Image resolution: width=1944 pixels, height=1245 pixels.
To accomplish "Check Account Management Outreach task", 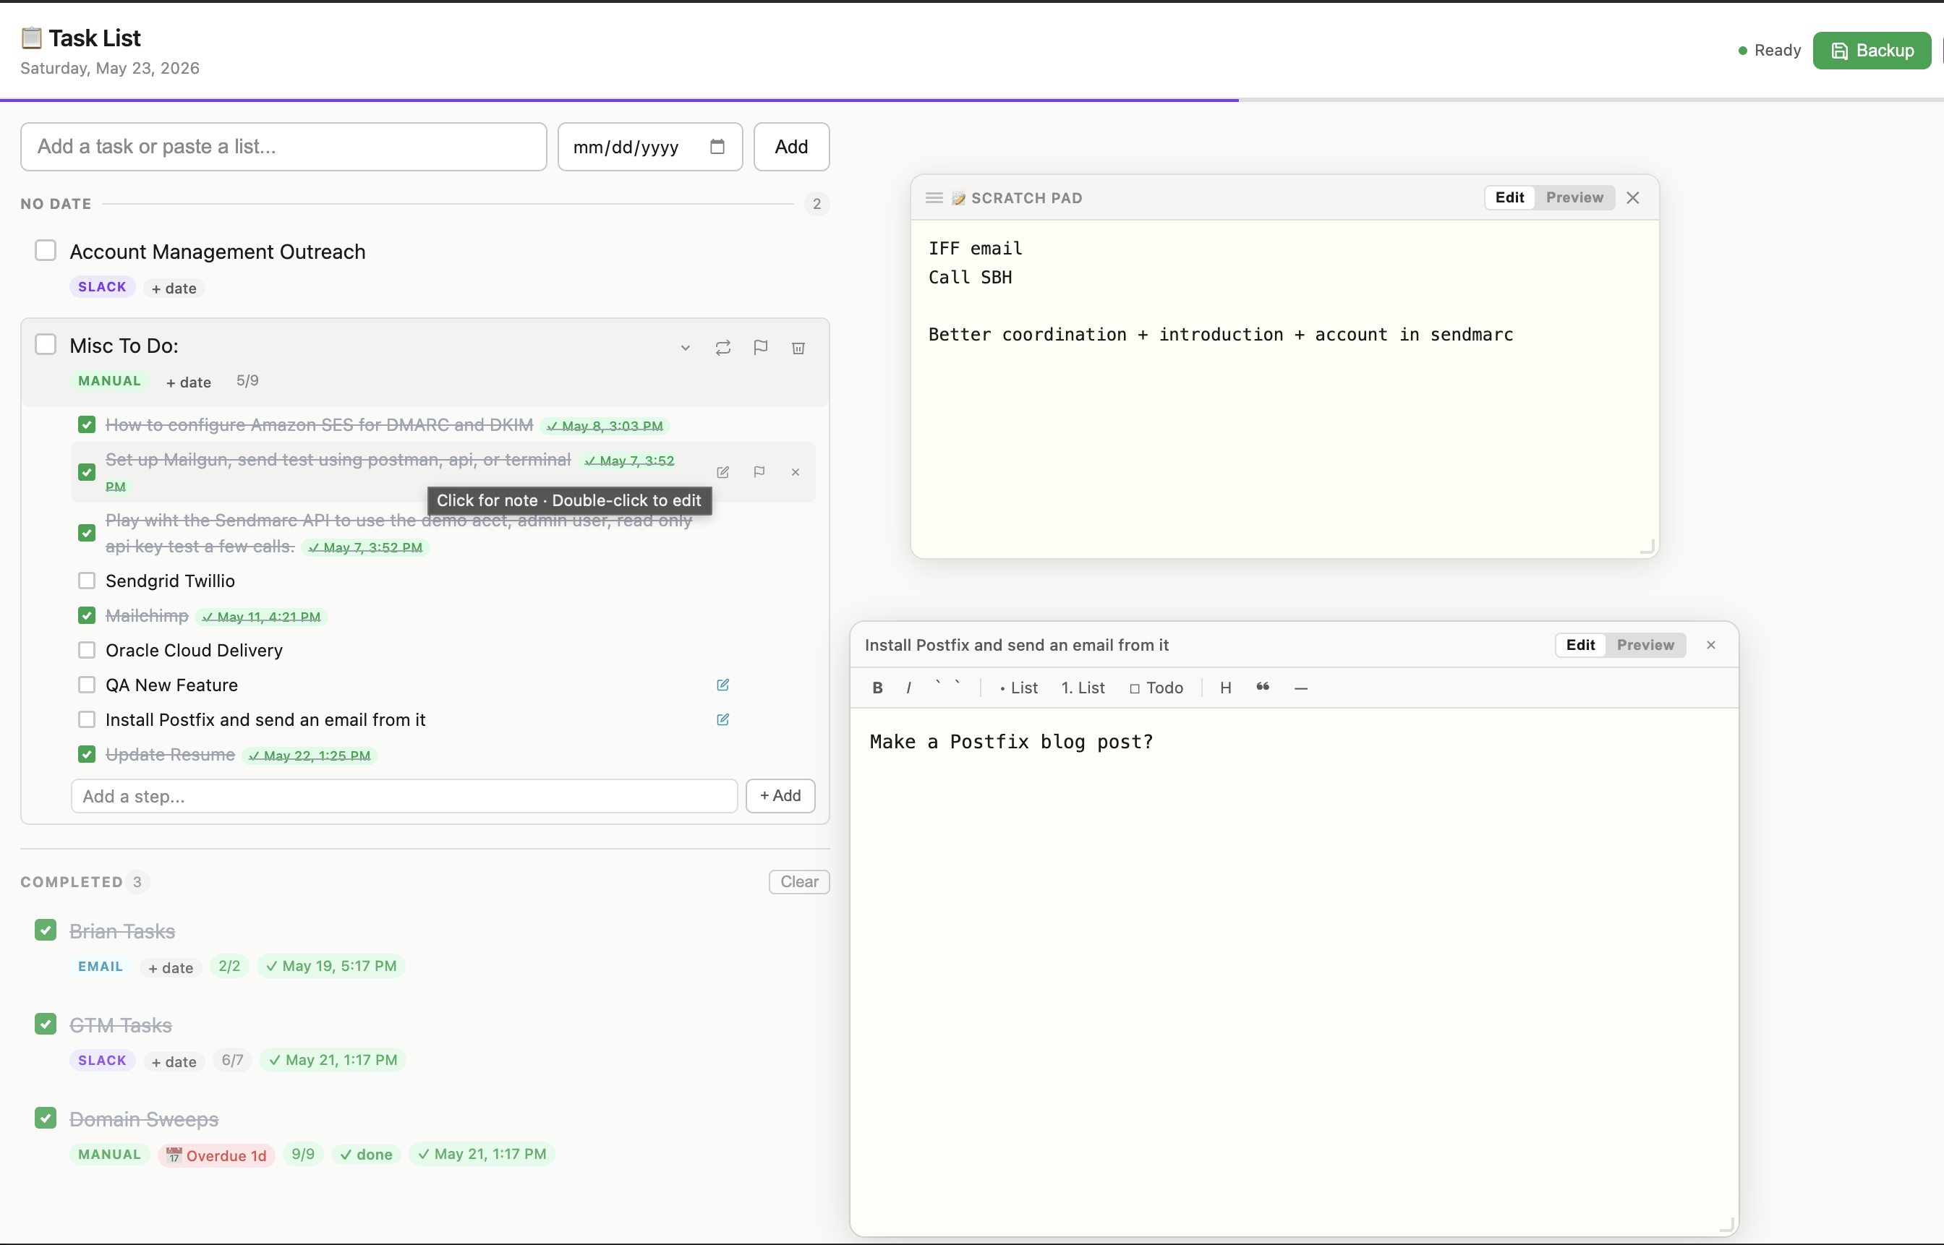I will pos(46,251).
